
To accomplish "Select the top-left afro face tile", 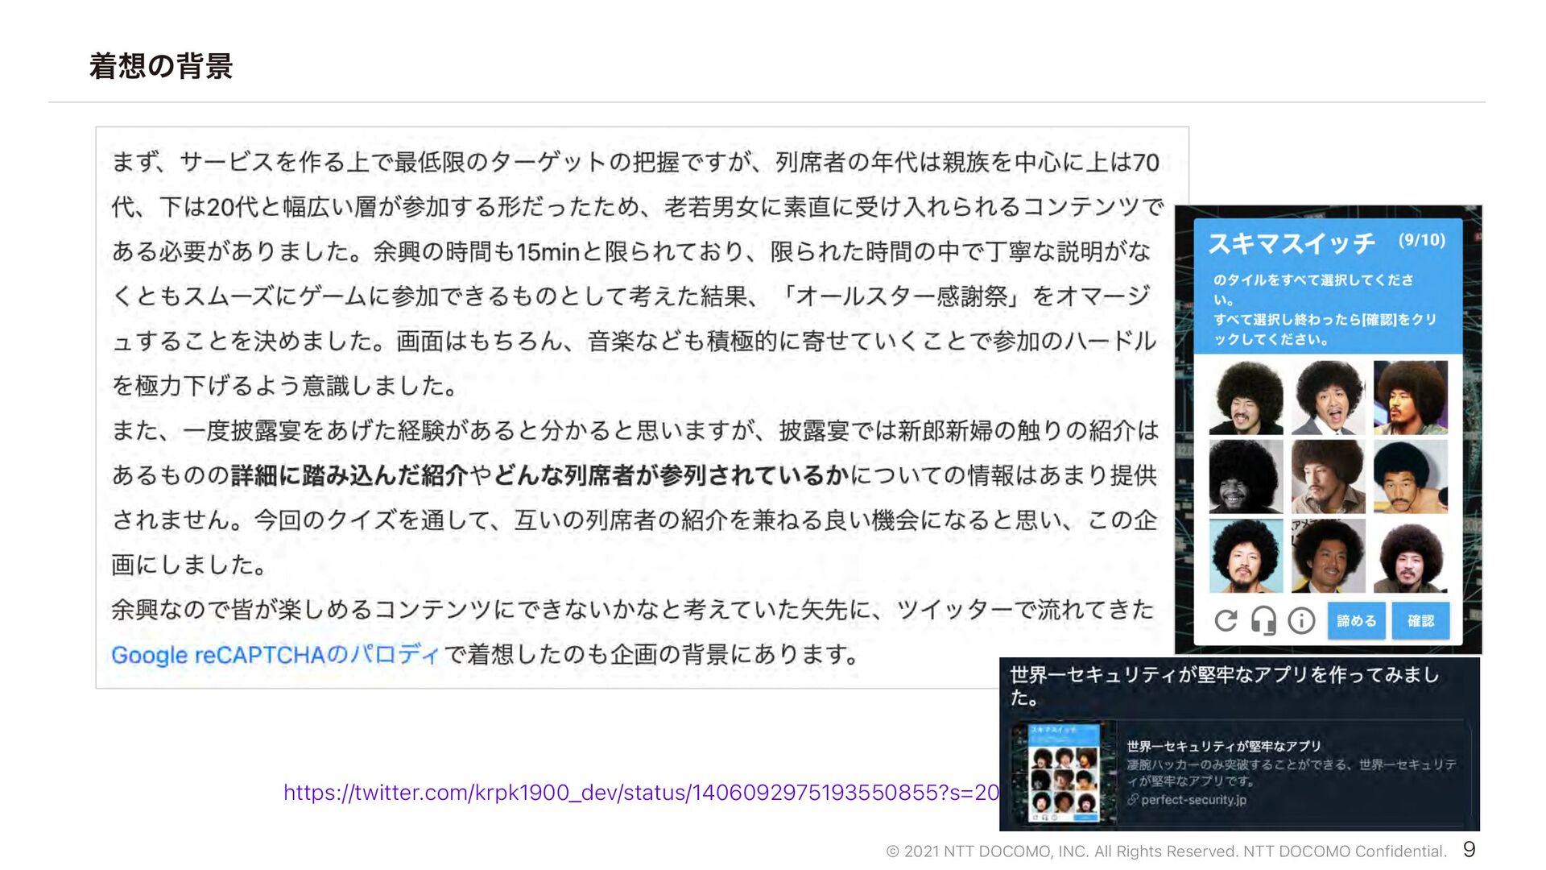I will tap(1246, 398).
